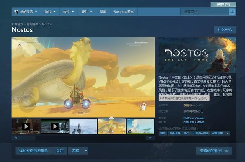Select the 冒险 tag
The image size is (245, 162).
(163, 133)
